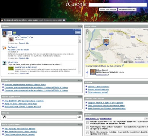Open the Wired article thumbnail image
Image resolution: width=148 pixels, height=136 pixels.
pos(11,68)
